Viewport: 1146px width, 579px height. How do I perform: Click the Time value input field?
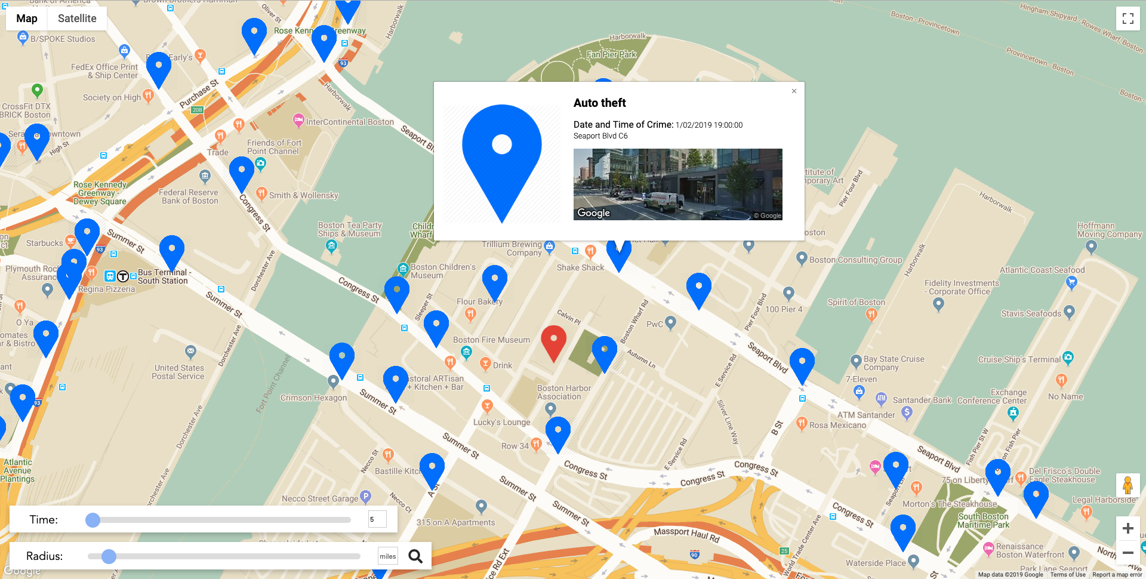pyautogui.click(x=377, y=519)
